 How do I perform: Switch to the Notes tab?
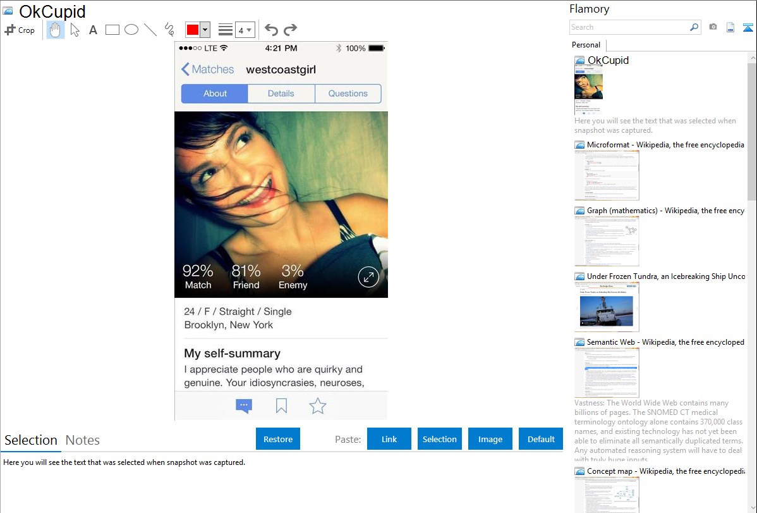(83, 440)
